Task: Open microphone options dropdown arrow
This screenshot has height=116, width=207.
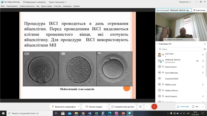Action: tap(79, 107)
